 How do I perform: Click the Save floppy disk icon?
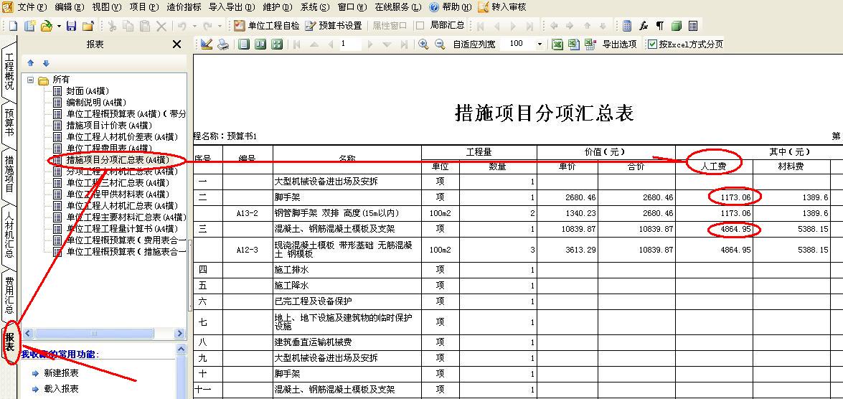click(x=72, y=26)
